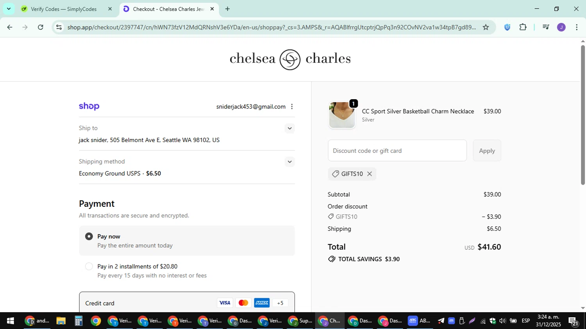Reload the checkout page
This screenshot has height=329, width=586.
click(x=41, y=27)
